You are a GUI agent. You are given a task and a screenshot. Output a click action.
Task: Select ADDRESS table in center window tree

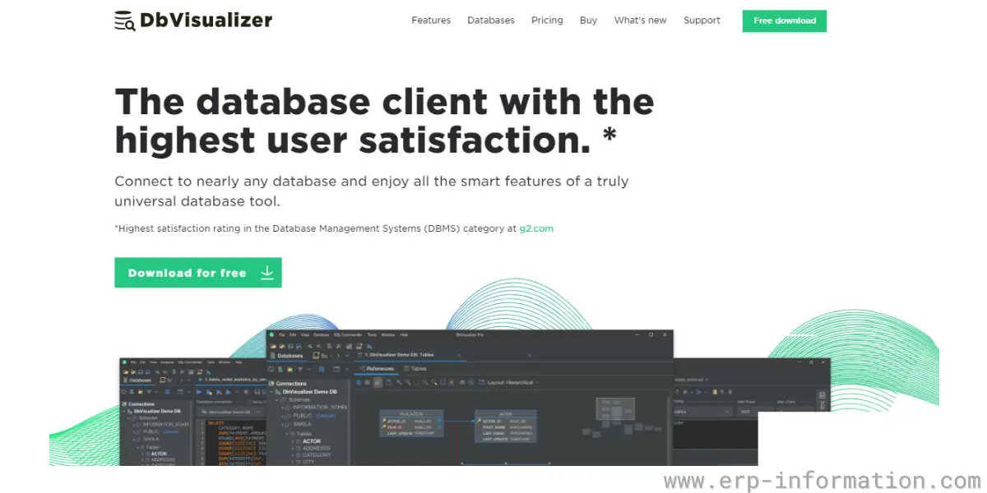(x=316, y=449)
